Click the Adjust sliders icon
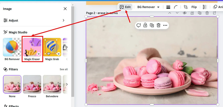This screenshot has width=223, height=107. (5, 20)
